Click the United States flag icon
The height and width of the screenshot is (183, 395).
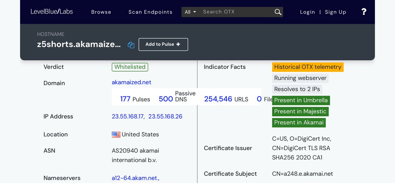116,135
